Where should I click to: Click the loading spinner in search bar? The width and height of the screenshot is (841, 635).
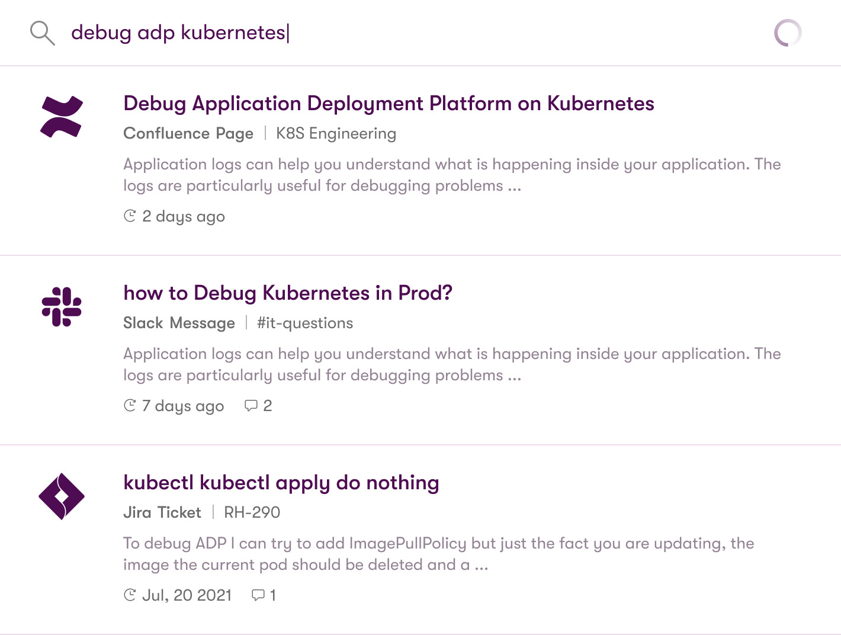tap(788, 33)
